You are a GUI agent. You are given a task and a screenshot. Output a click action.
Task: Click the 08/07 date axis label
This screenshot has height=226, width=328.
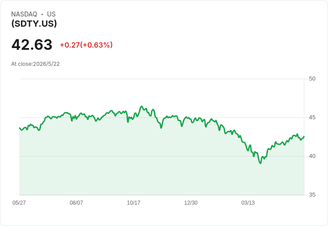[76, 203]
